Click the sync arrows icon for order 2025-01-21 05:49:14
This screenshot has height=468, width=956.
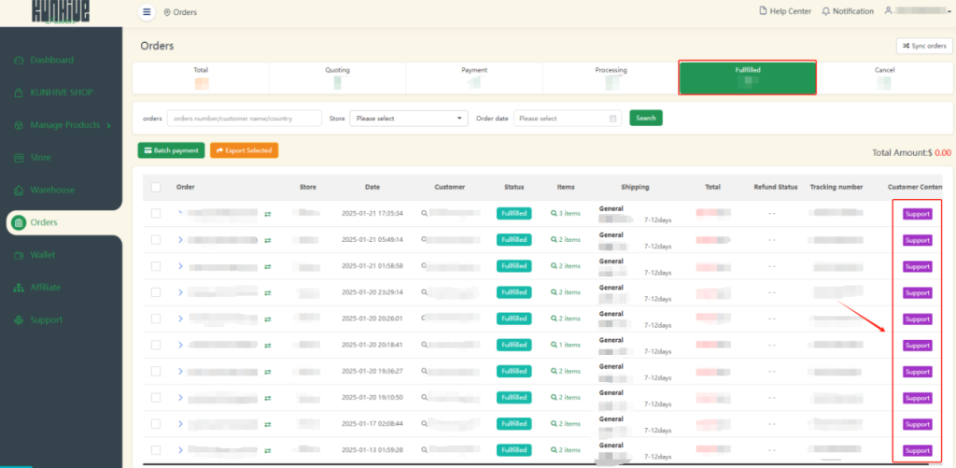pos(268,240)
